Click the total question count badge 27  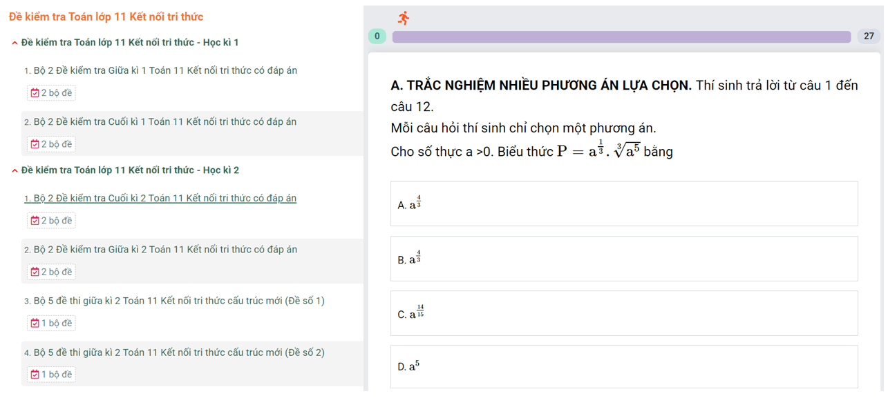coord(869,37)
